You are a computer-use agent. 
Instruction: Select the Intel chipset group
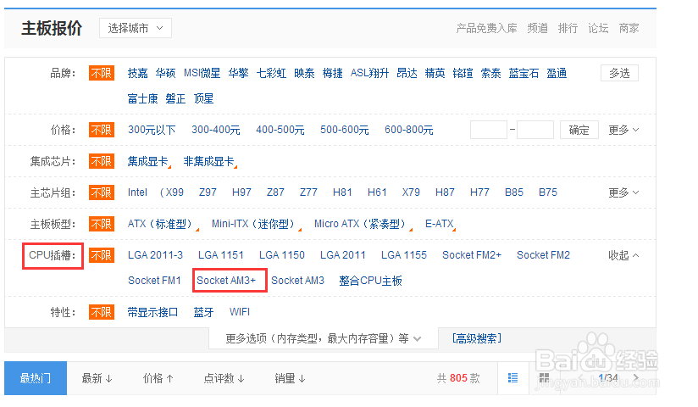137,192
